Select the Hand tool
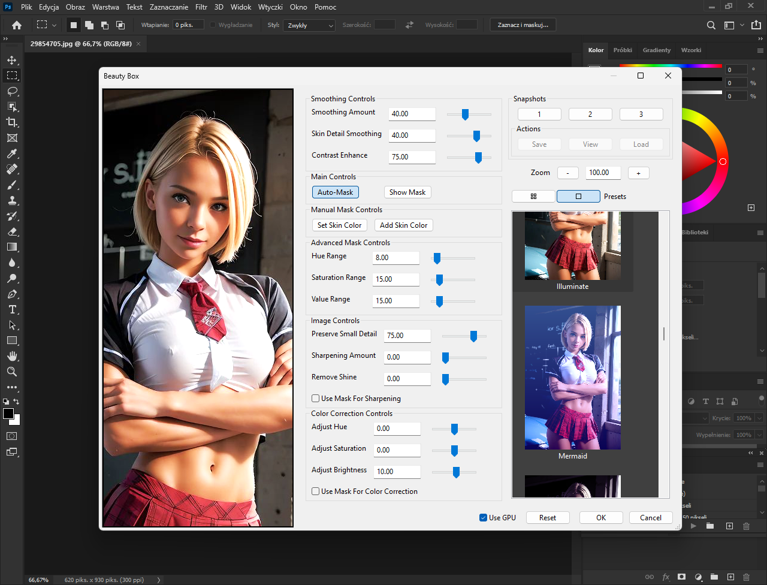The image size is (767, 585). pos(11,356)
